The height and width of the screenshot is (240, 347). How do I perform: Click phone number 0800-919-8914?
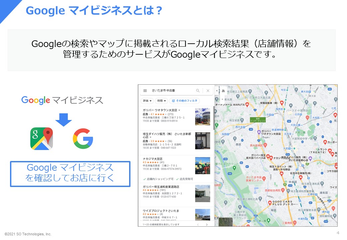click(169, 121)
